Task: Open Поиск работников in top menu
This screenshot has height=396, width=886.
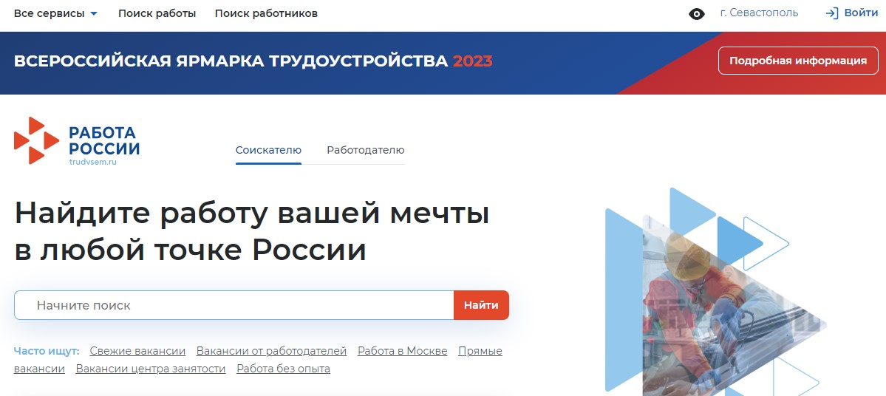Action: tap(266, 13)
